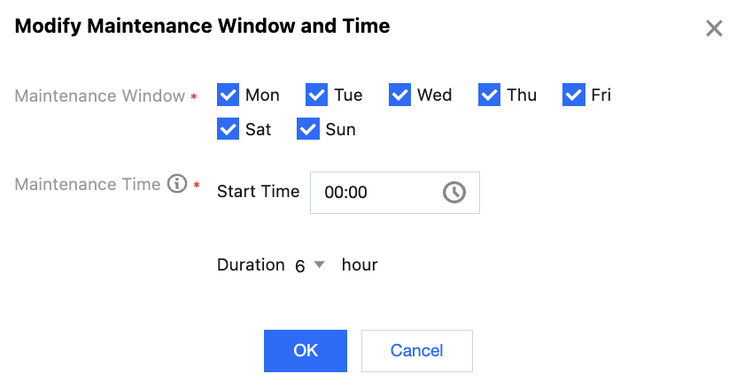Click the Cancel button
744x389 pixels.
click(416, 350)
